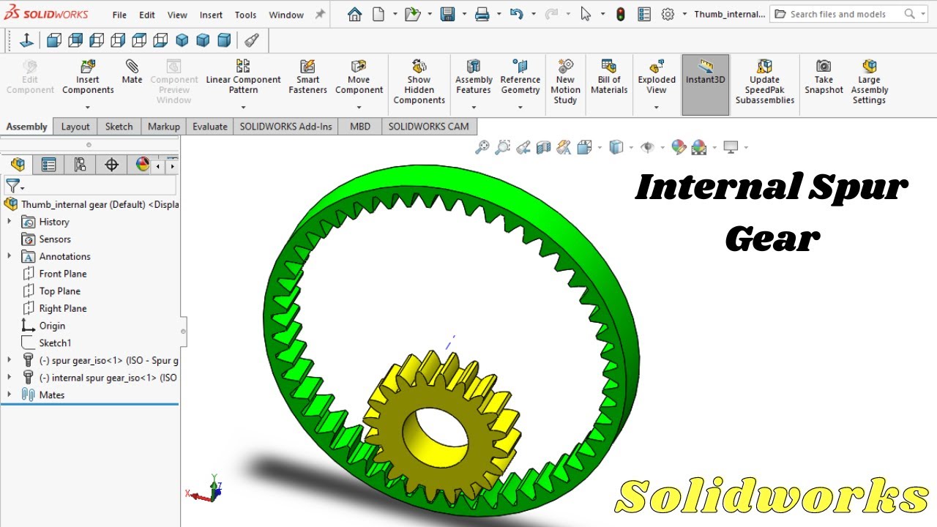This screenshot has height=527, width=937.
Task: Click the Rebuild traffic light icon
Action: 621,14
